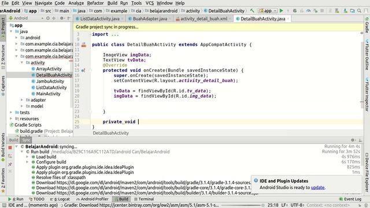Expand the Load build step
The image size is (370, 208).
coord(27,157)
